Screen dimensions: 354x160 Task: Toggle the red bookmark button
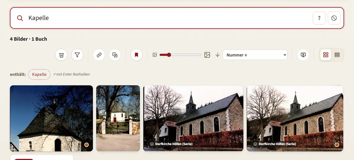click(x=137, y=55)
